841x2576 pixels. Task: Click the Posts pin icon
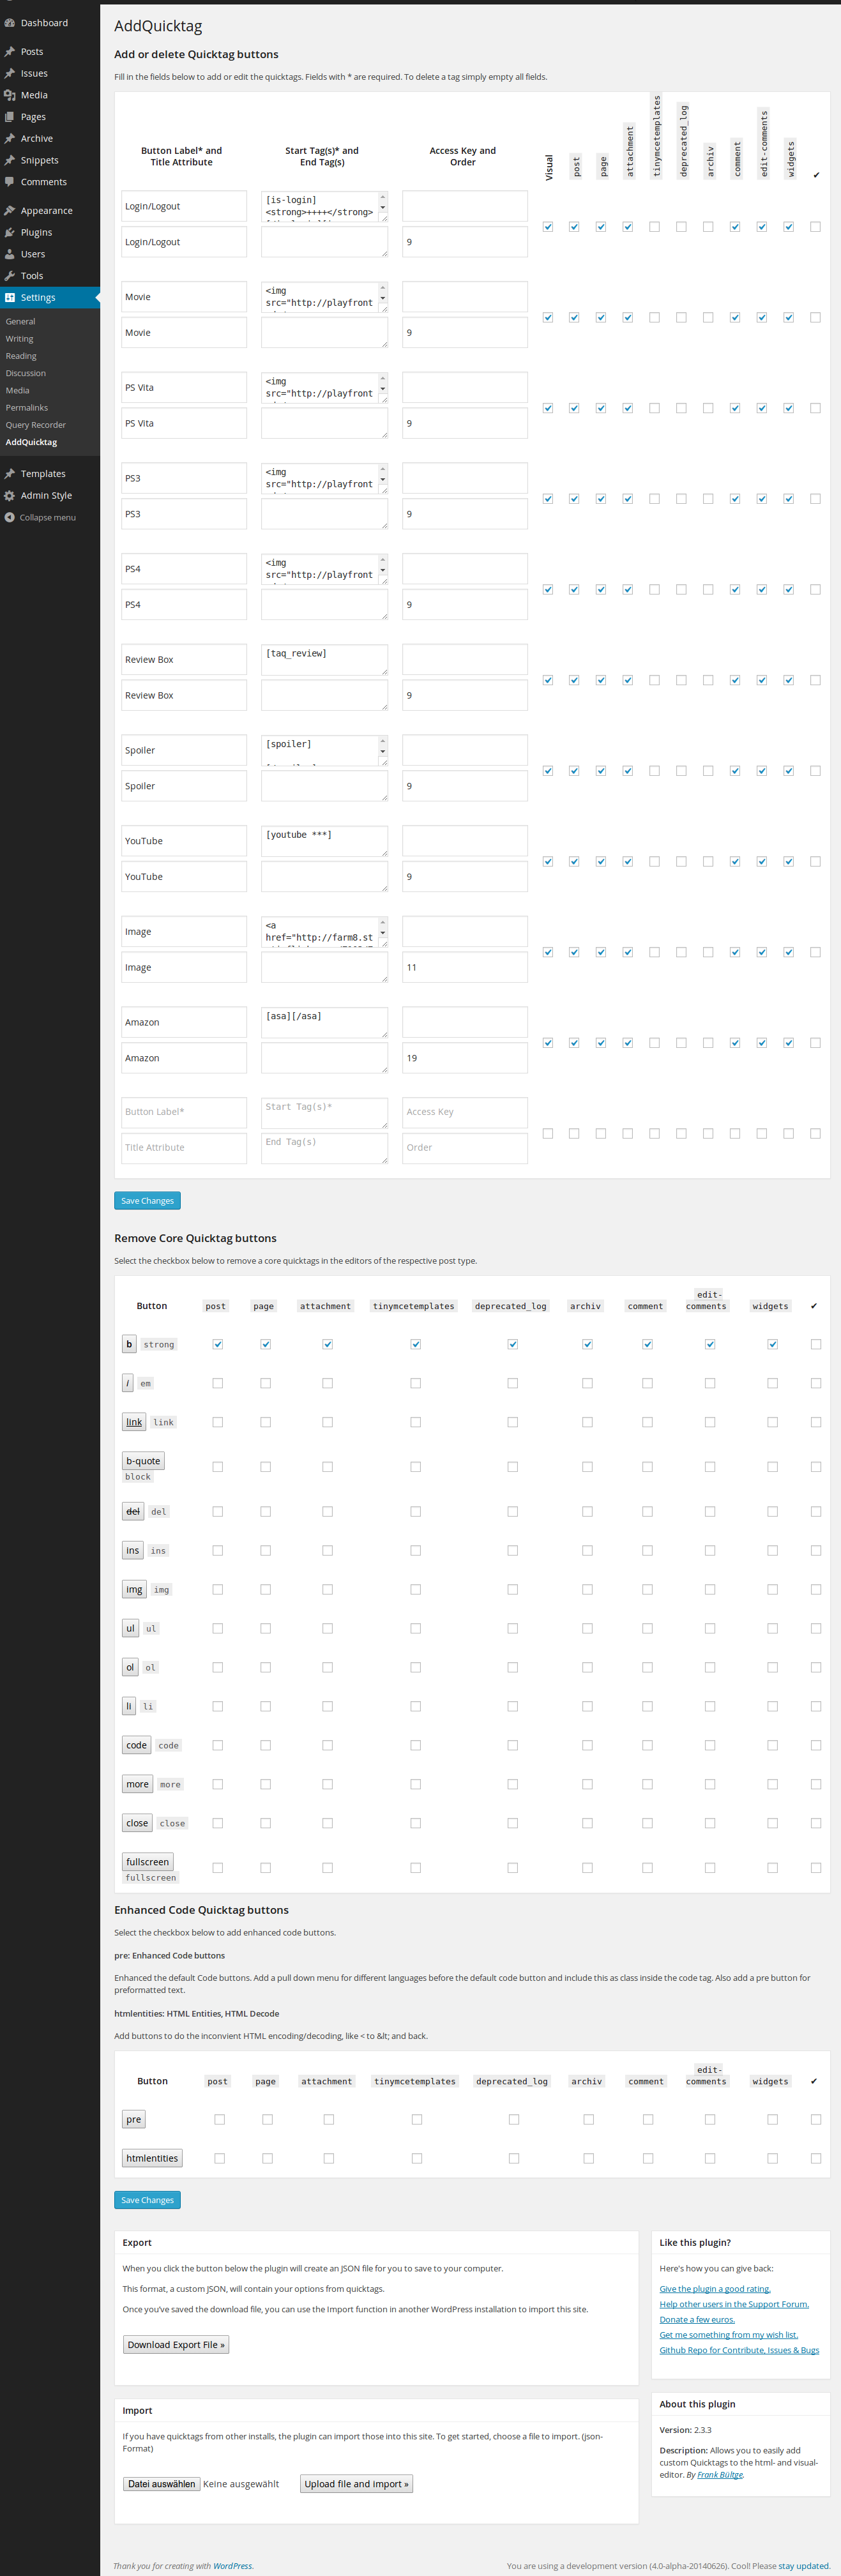click(x=10, y=52)
